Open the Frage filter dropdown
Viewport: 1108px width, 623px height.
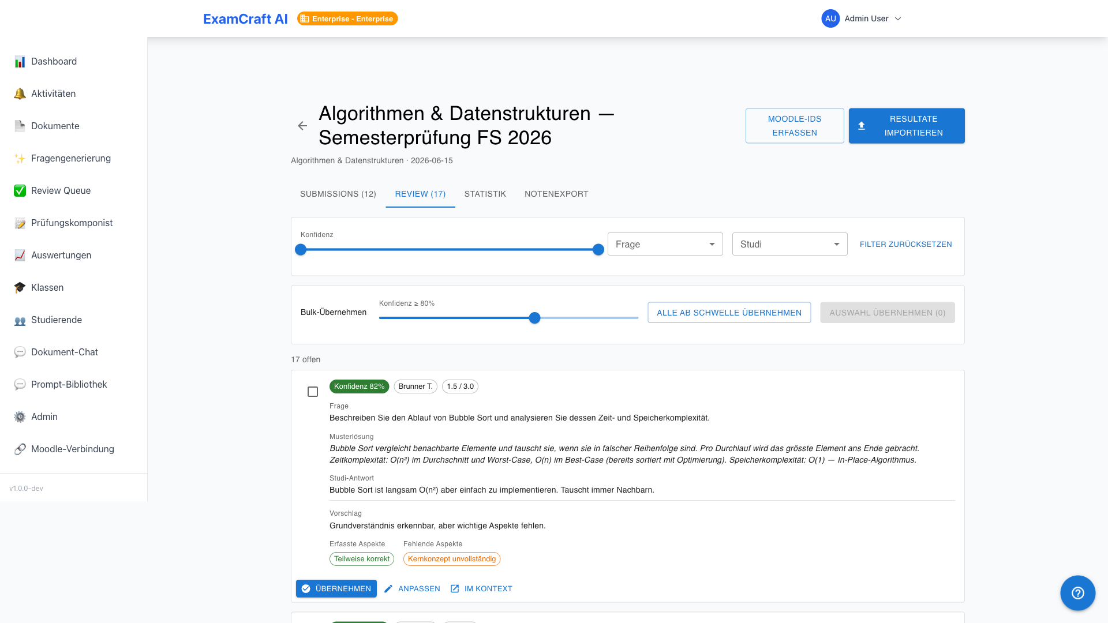coord(665,244)
